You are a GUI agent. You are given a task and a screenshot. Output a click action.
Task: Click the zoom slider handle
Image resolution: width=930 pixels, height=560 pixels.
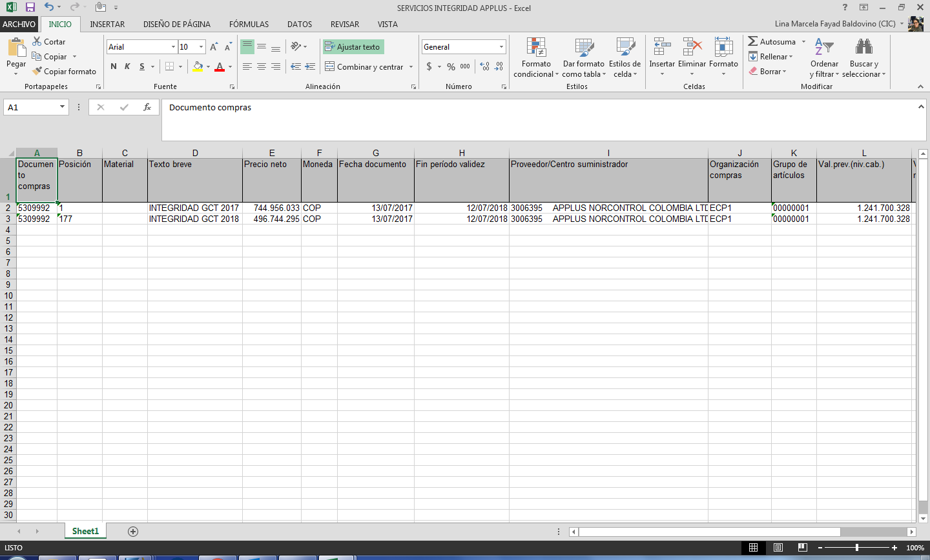pyautogui.click(x=857, y=548)
